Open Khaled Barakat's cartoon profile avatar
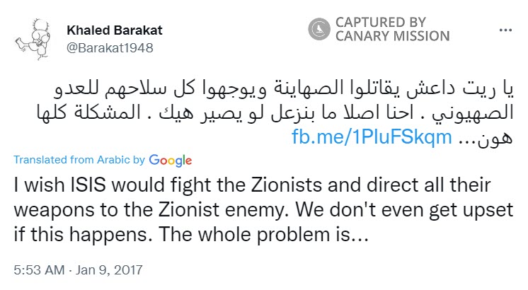Viewport: 528px width, 290px height. coord(33,40)
